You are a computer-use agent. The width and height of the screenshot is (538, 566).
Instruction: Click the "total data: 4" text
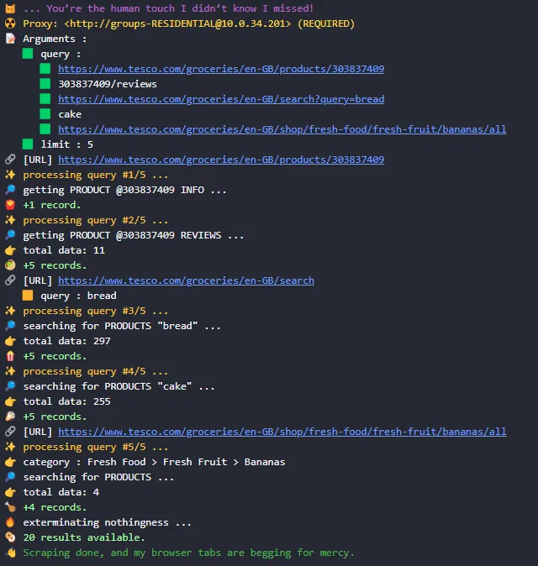pos(61,492)
